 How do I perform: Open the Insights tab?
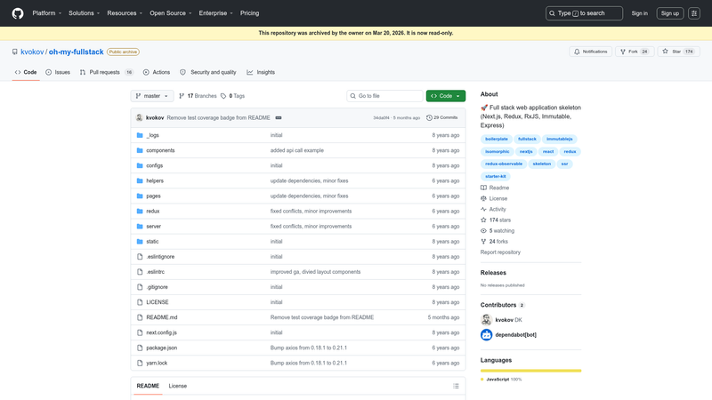click(x=261, y=72)
